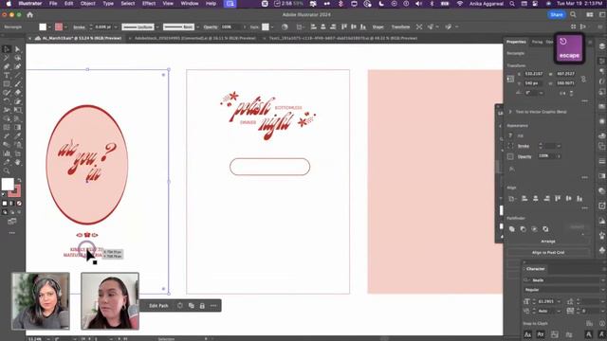Open macOS Spotlight search icon

[x=512, y=4]
